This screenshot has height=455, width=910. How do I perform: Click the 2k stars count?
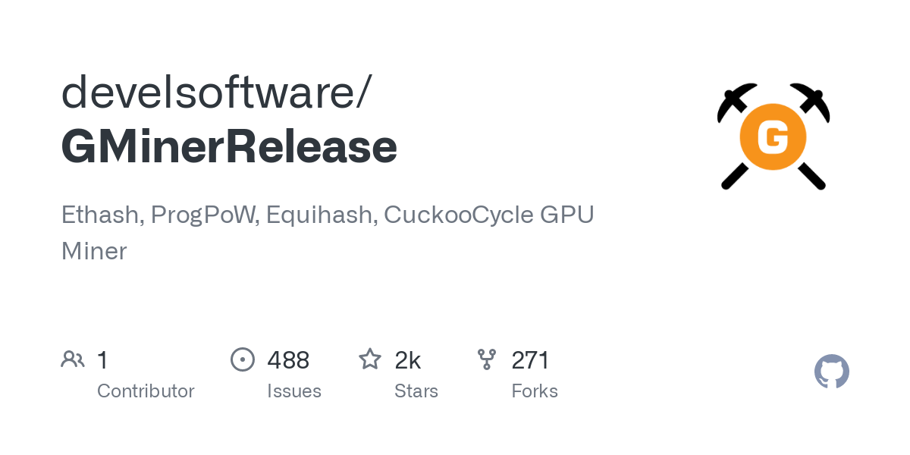(408, 359)
